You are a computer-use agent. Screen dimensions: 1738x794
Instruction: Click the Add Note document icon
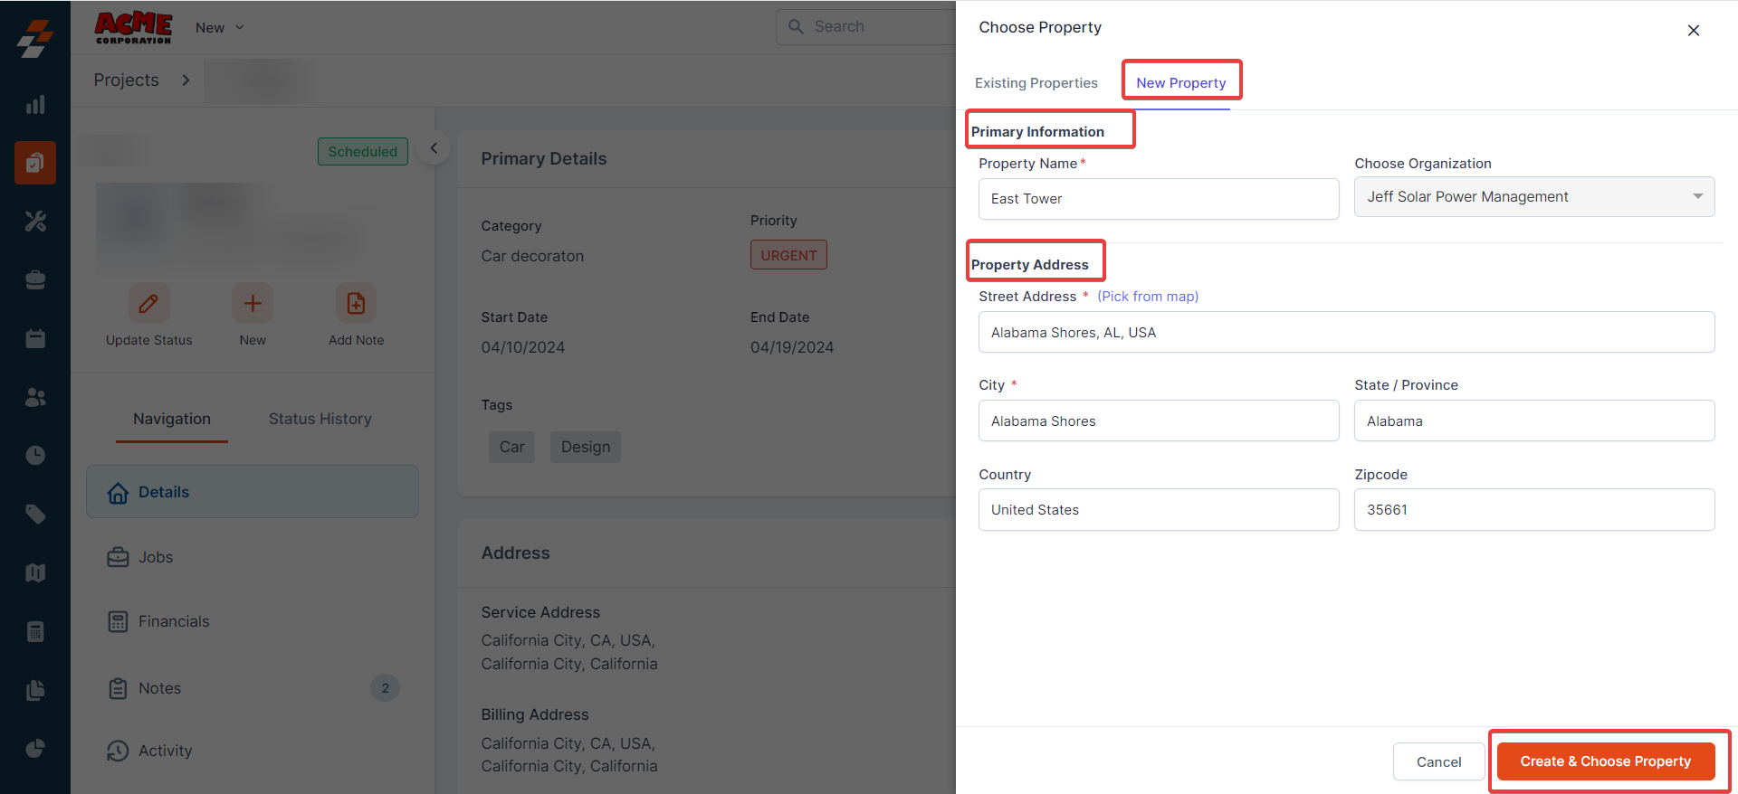coord(356,304)
